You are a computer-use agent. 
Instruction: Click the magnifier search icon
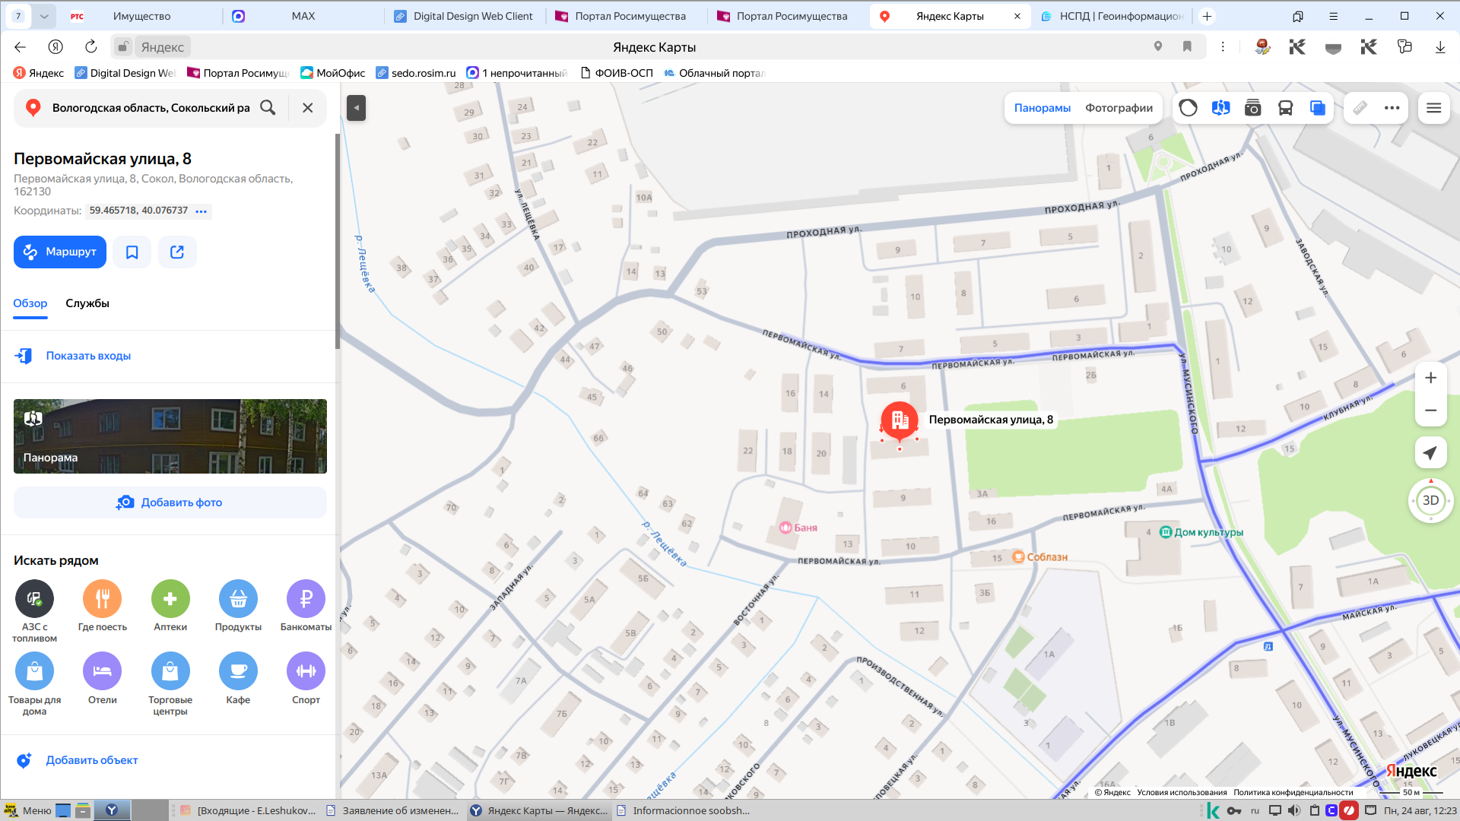268,108
